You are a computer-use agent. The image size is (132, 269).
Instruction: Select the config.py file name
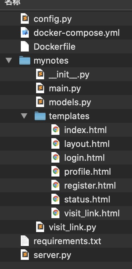pos(53,19)
